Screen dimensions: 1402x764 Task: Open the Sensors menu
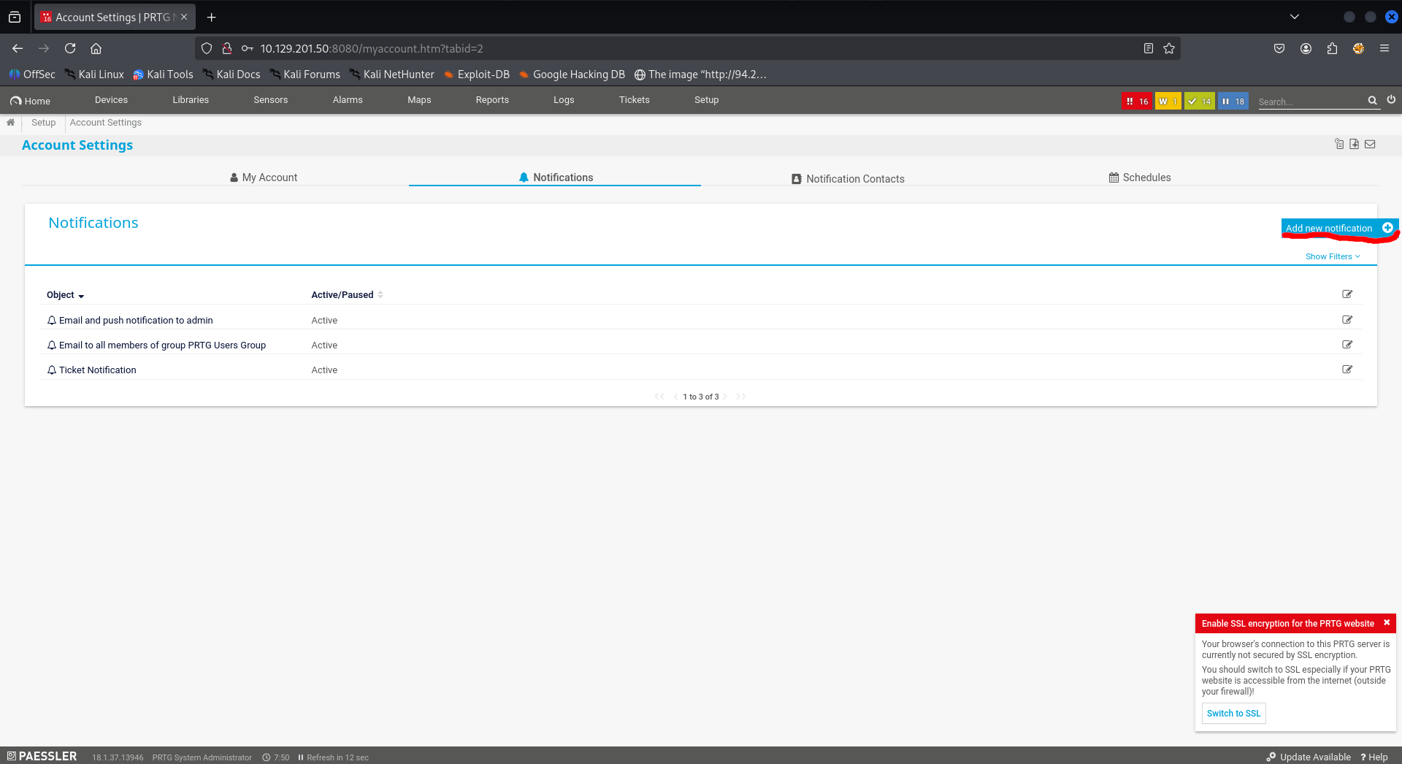click(x=270, y=100)
